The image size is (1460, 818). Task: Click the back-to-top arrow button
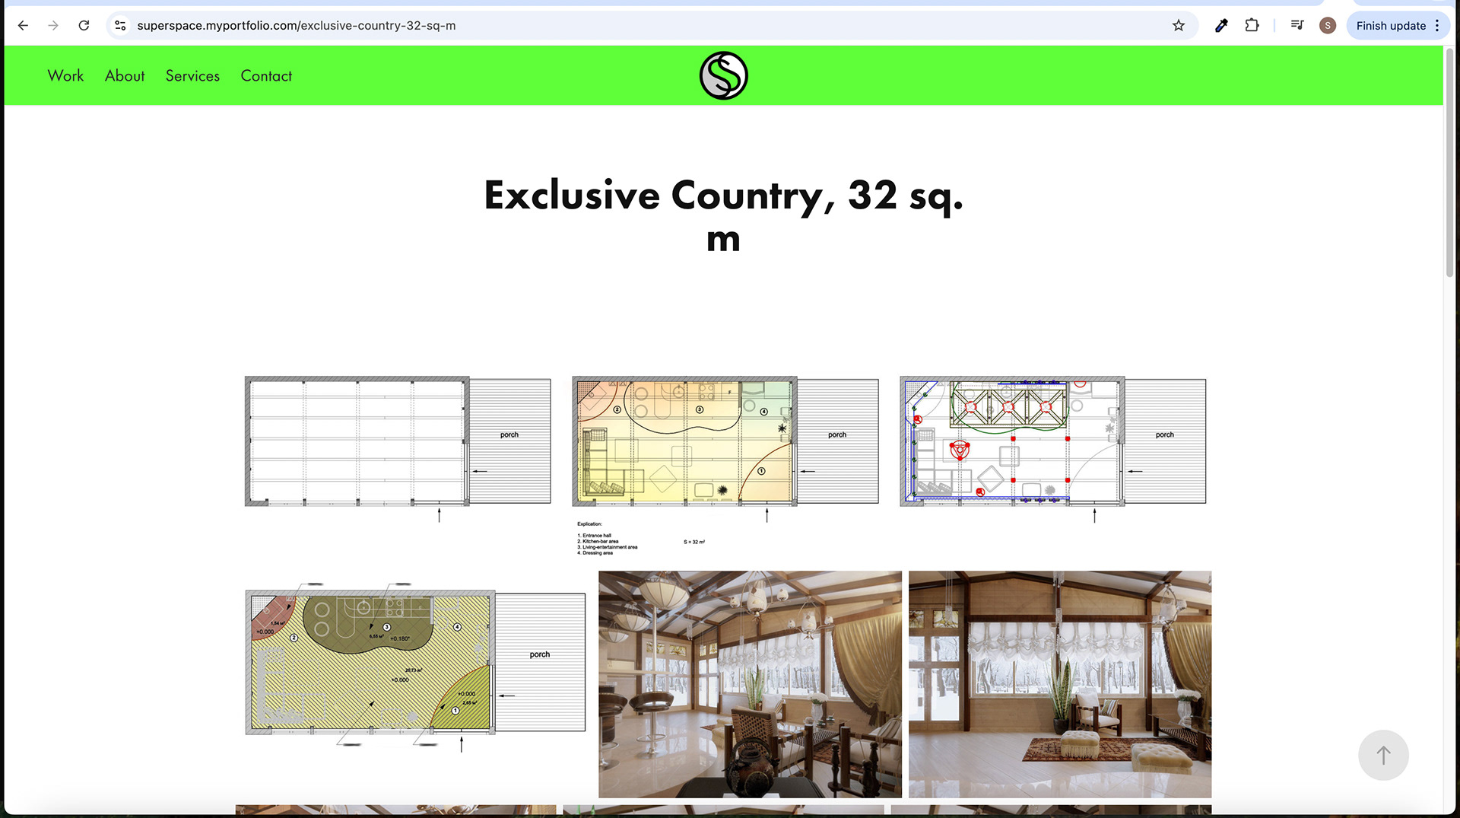[1383, 755]
